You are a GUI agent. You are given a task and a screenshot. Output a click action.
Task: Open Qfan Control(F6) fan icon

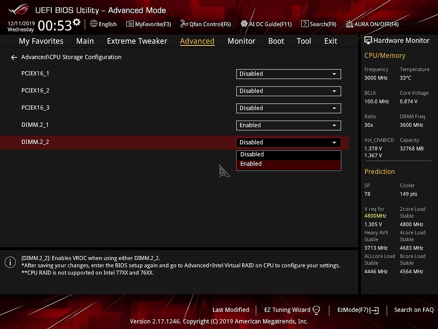(x=184, y=24)
